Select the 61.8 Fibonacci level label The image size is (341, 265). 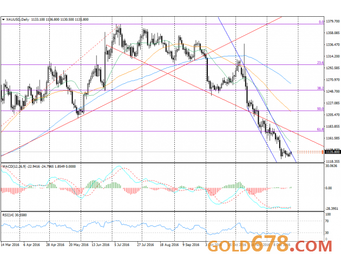(x=320, y=129)
